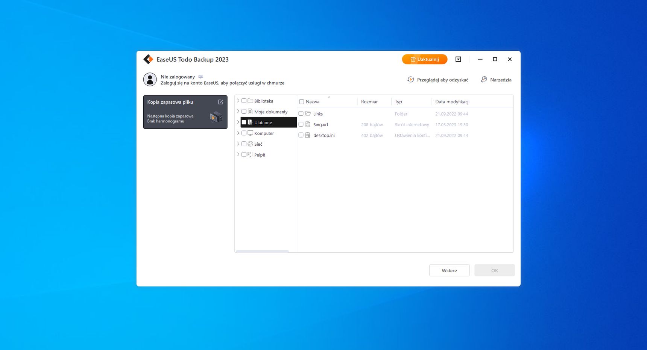
Task: Click the EaseUS Todo Backup logo icon
Action: [x=148, y=59]
